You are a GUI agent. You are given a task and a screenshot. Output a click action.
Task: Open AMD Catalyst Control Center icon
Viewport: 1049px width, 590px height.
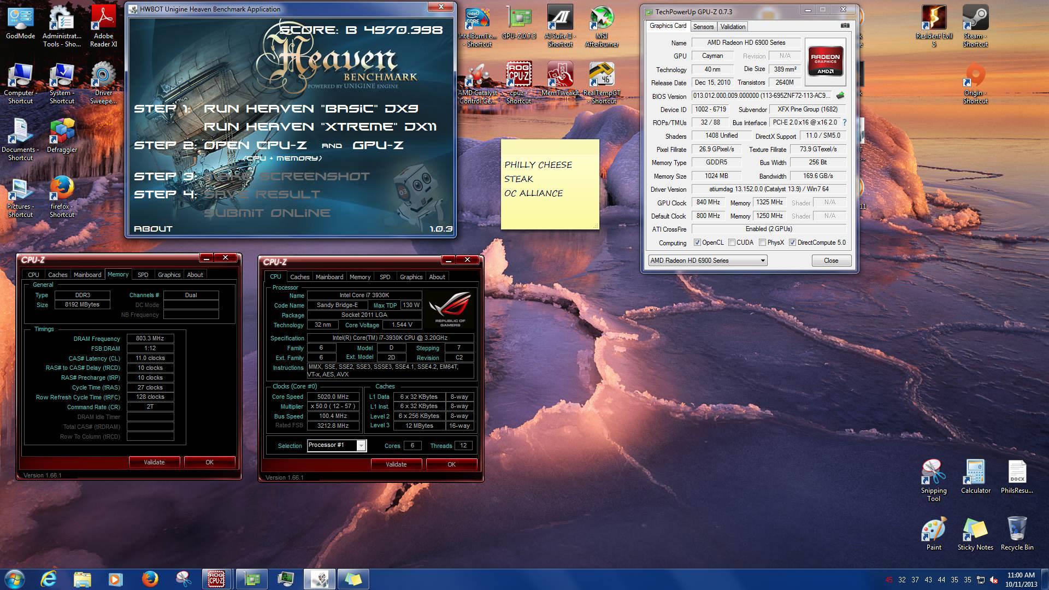pyautogui.click(x=478, y=83)
